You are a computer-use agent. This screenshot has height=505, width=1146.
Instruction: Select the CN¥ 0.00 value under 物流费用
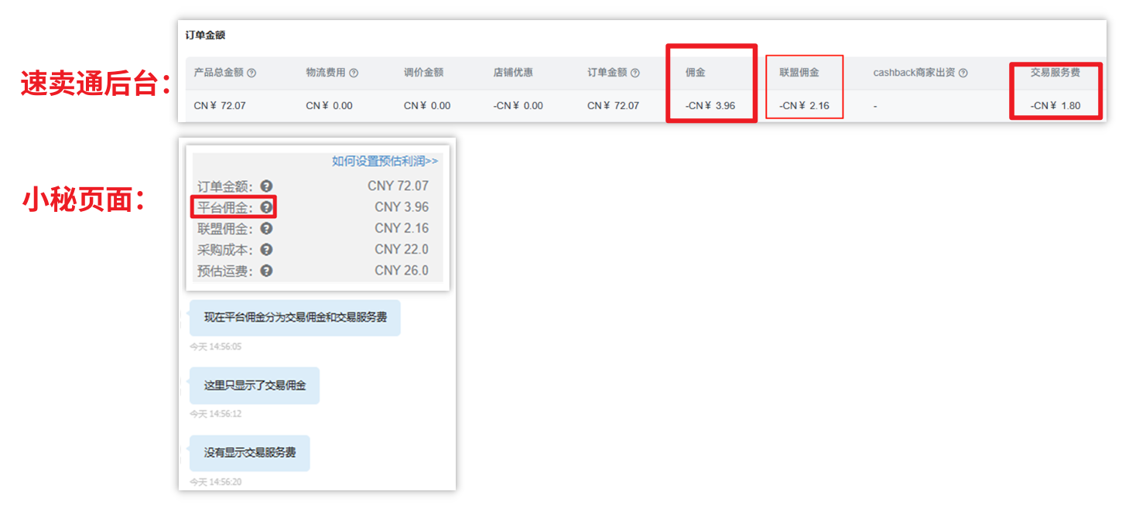point(329,105)
